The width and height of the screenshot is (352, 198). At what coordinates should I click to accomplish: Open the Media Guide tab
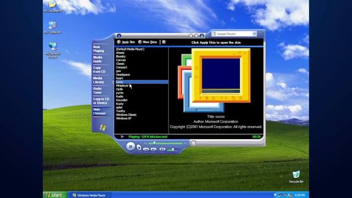click(98, 59)
